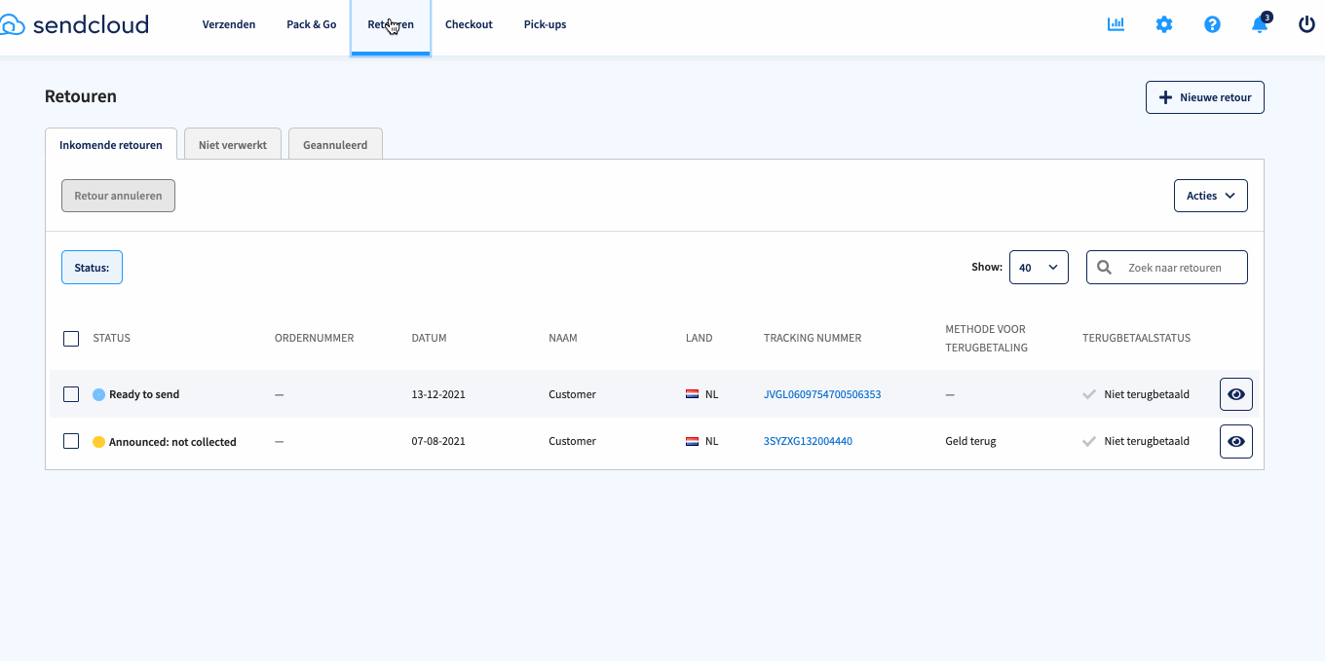This screenshot has width=1325, height=661.
Task: Click the checkmark icon in Ready to send row
Action: pyautogui.click(x=1089, y=394)
